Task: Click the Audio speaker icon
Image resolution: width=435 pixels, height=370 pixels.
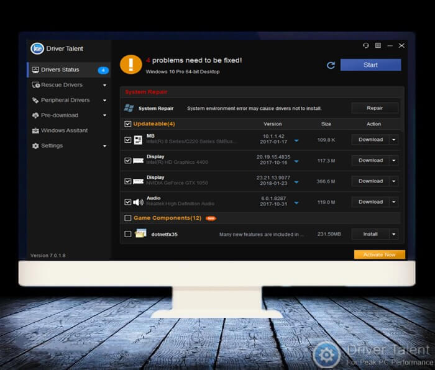Action: click(x=138, y=202)
